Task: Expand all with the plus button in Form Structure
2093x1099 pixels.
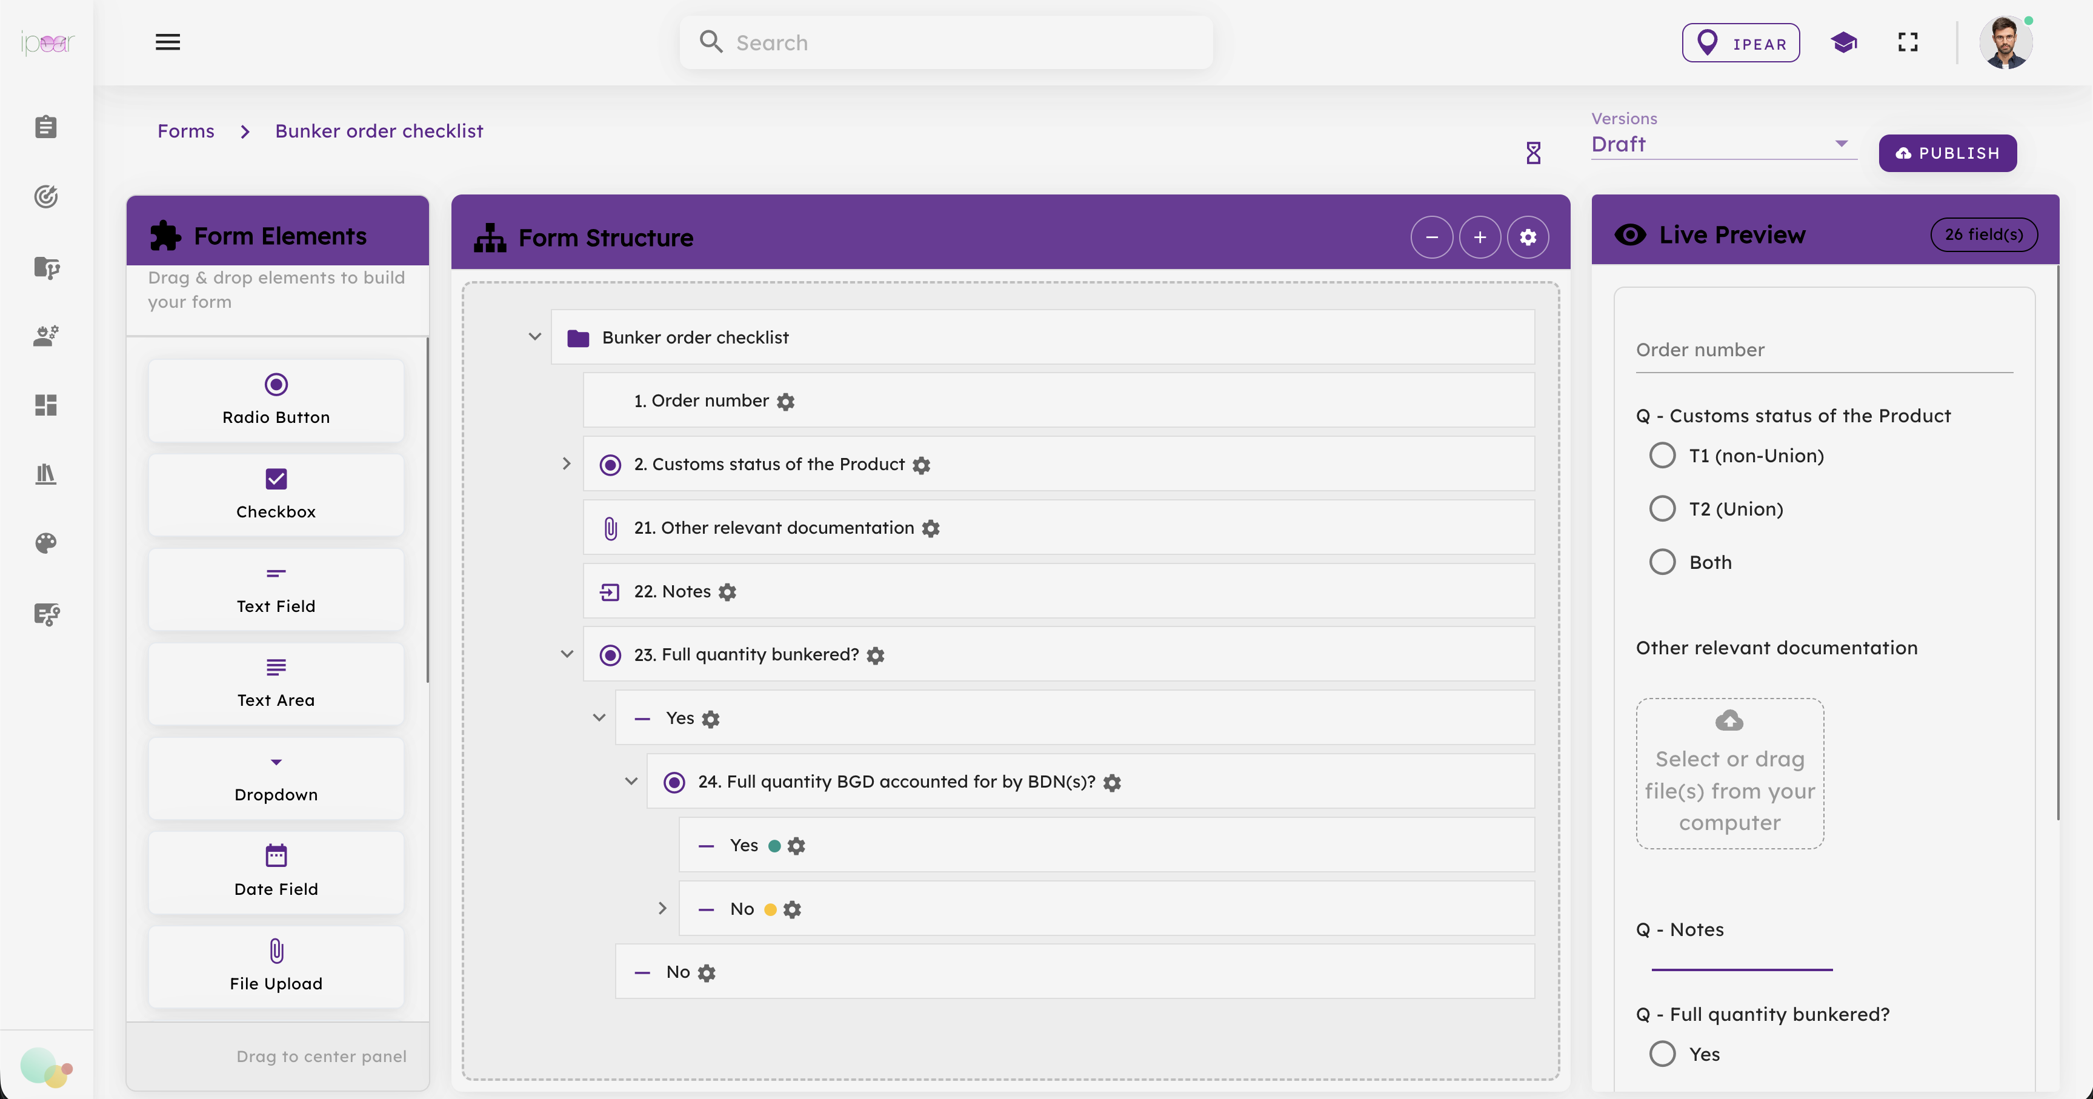Action: pos(1480,237)
